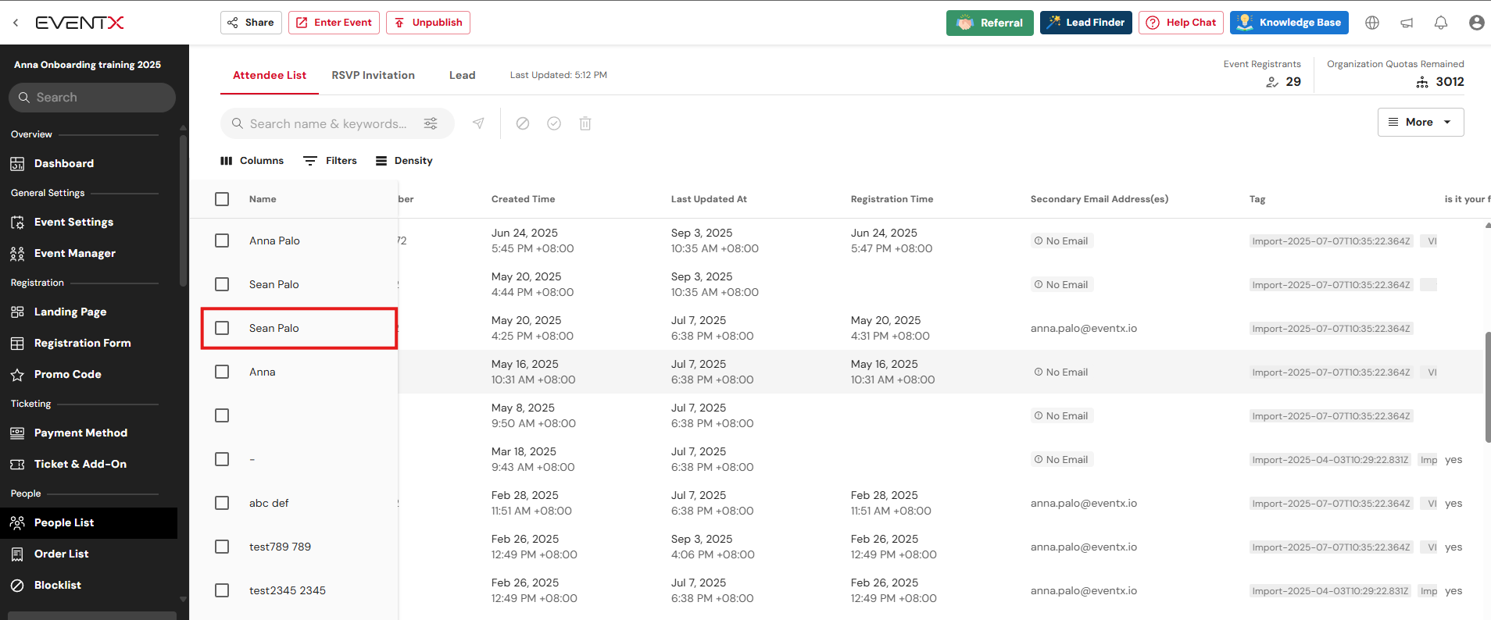Open the user account profile icon
Viewport: 1491px width, 620px height.
[x=1476, y=23]
